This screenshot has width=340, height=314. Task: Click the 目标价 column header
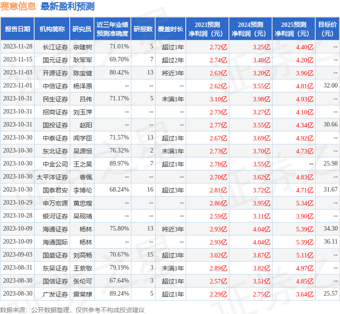[328, 29]
